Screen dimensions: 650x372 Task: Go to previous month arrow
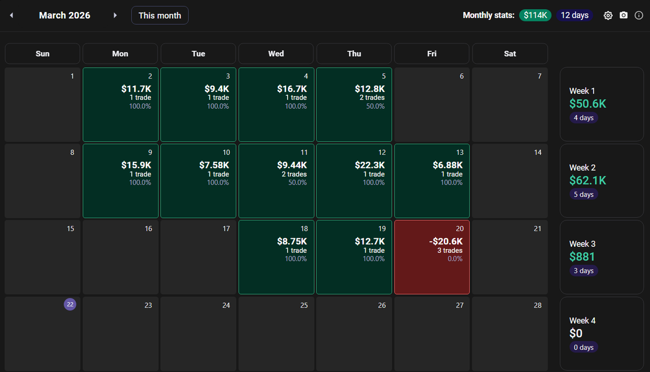tap(11, 15)
